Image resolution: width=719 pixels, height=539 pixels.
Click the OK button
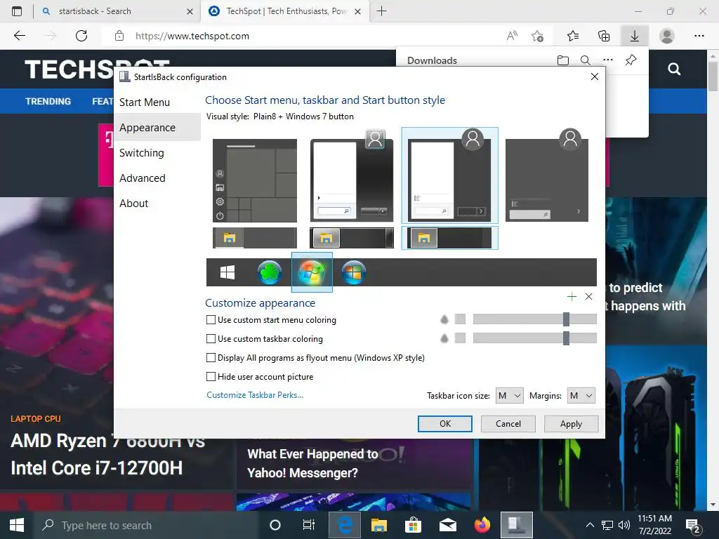(x=444, y=423)
